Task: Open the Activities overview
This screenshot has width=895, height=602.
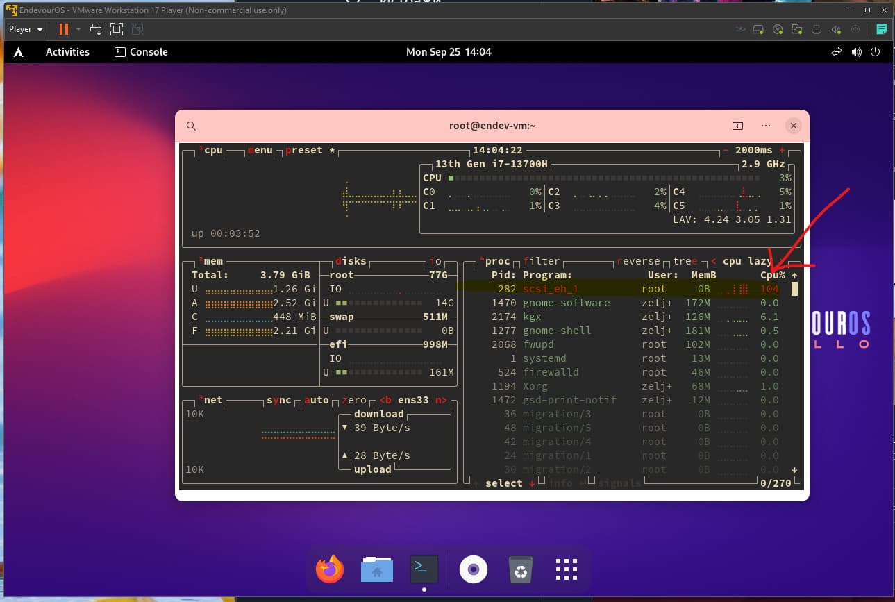Action: (x=67, y=52)
